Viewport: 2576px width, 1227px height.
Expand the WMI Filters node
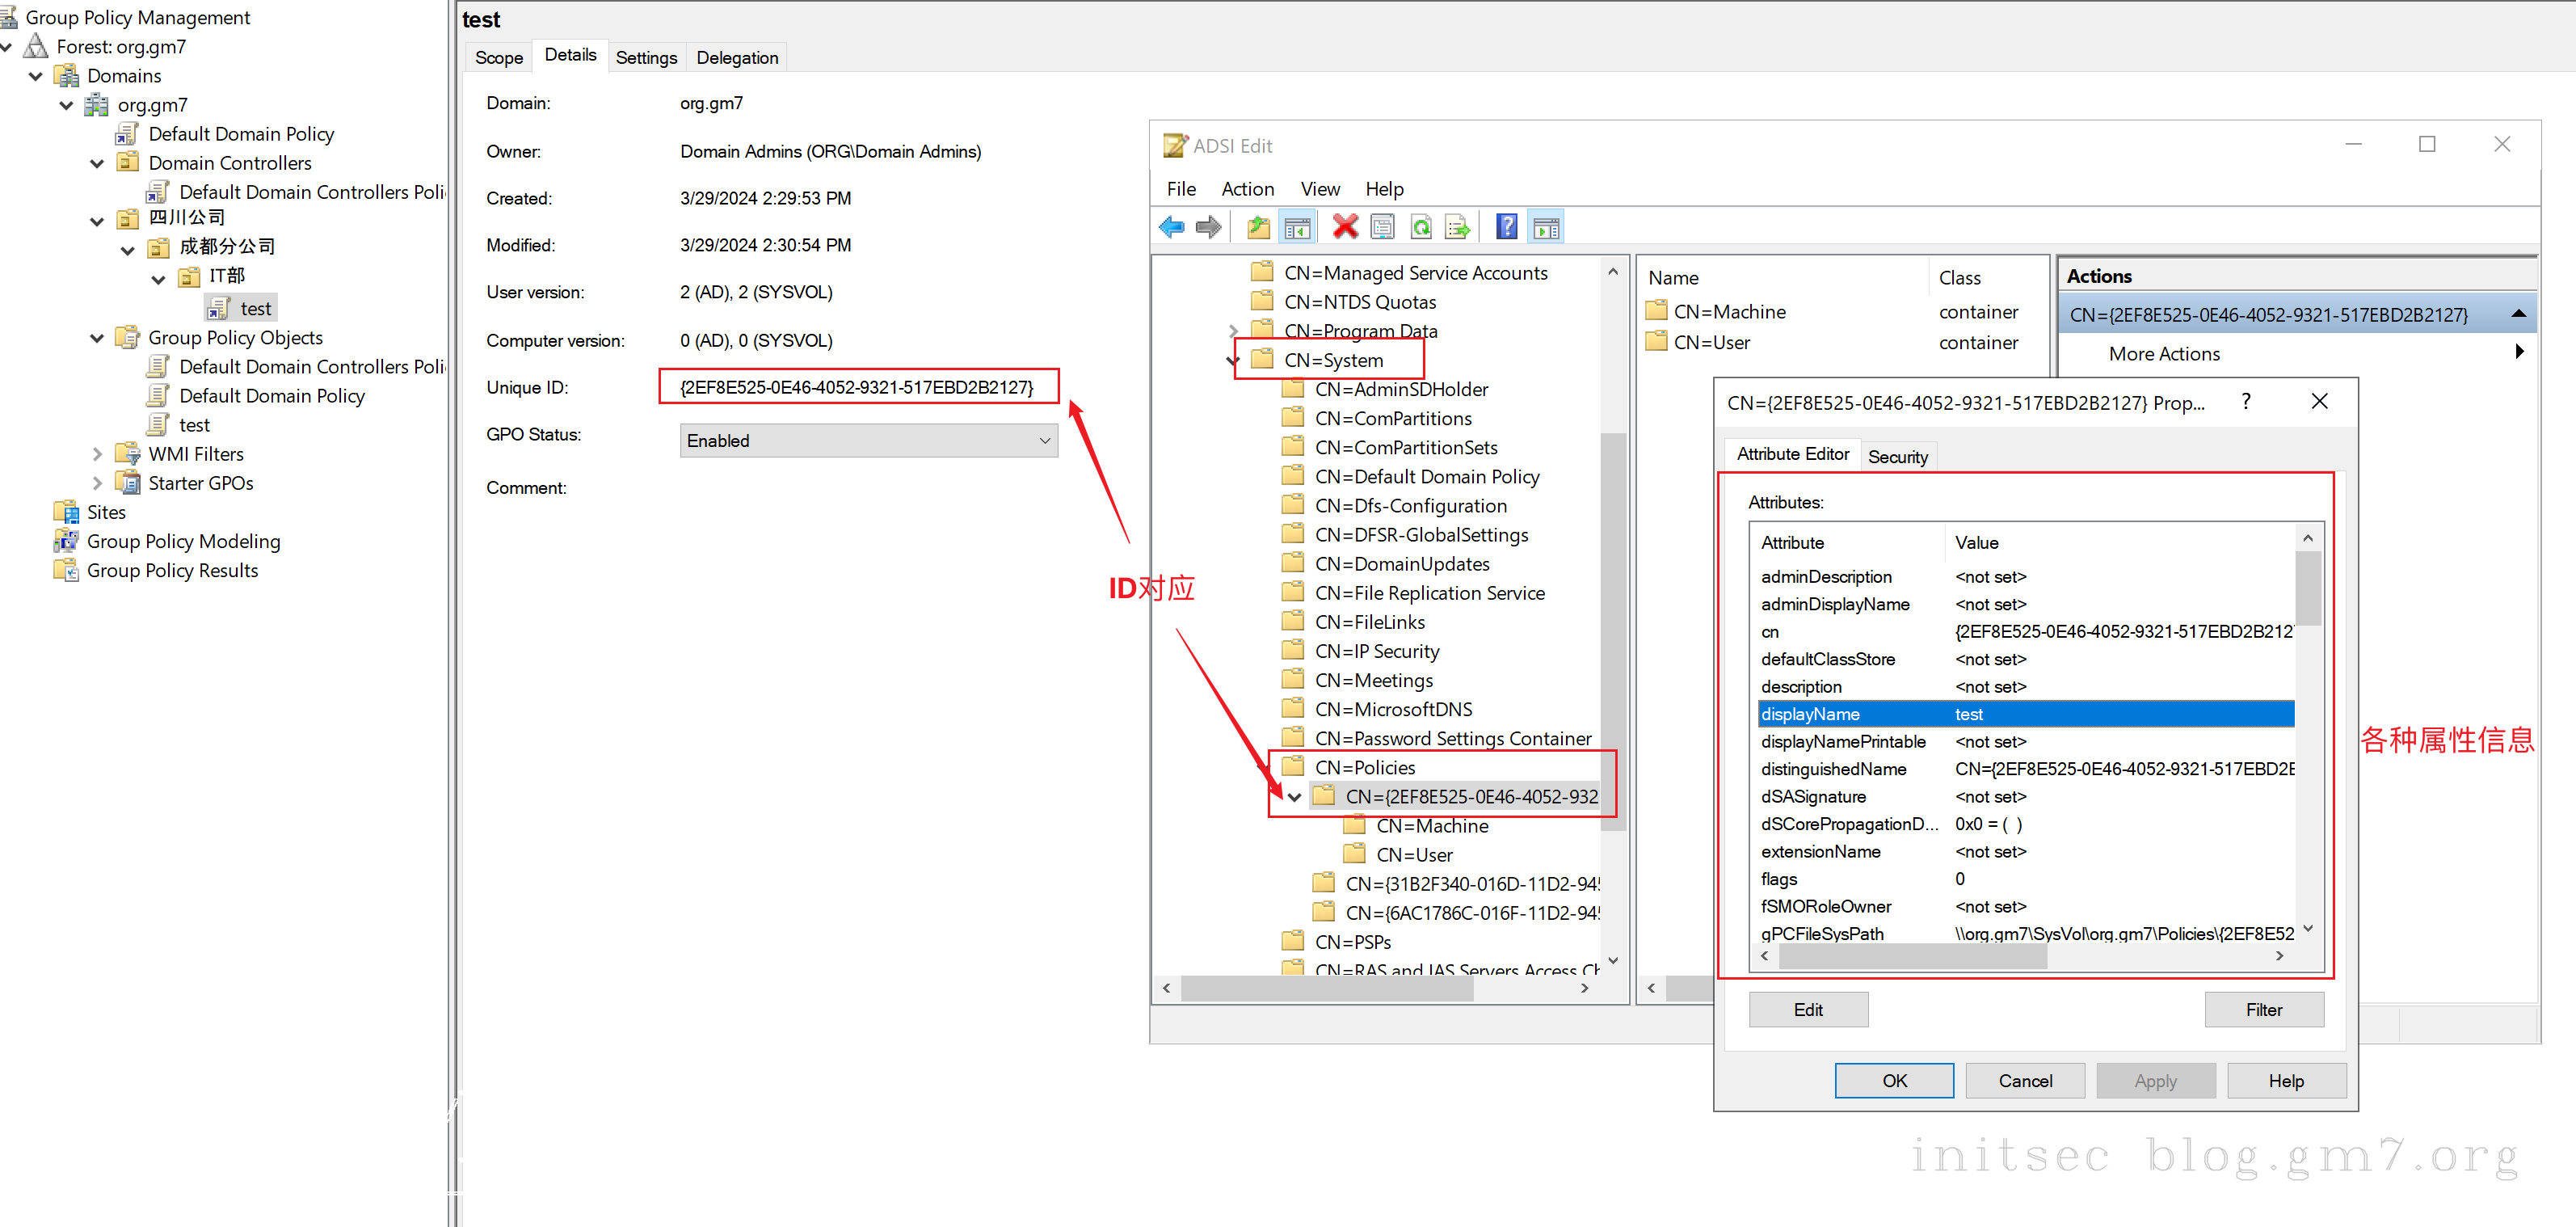pos(97,454)
